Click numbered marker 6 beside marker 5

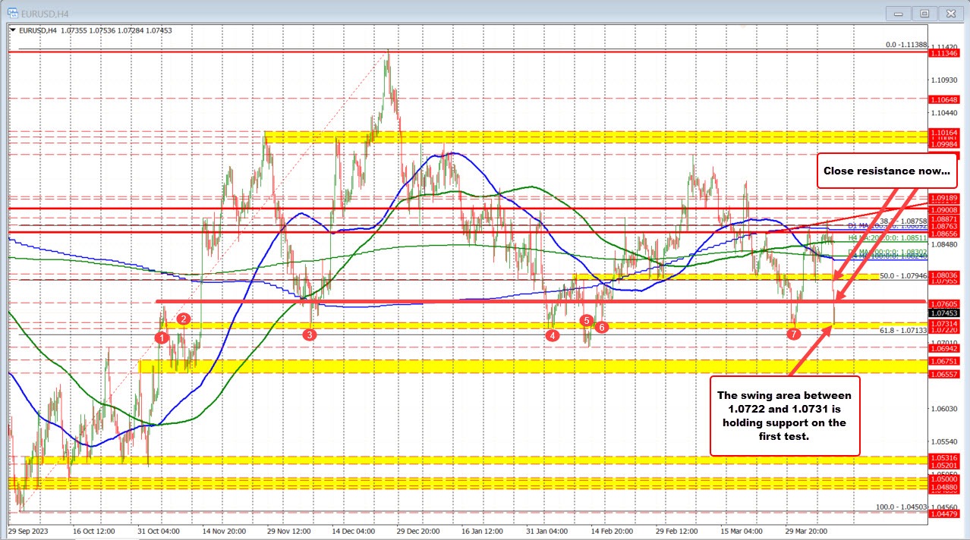(x=602, y=328)
